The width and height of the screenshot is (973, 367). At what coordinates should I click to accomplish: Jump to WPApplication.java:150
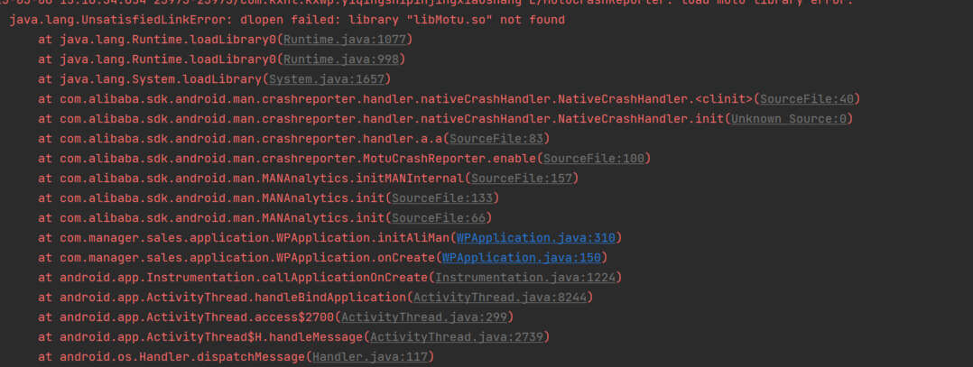[522, 258]
